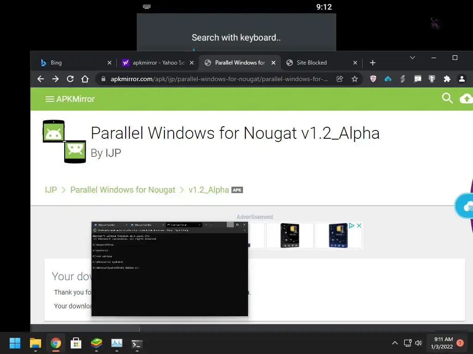Open the Terminal icon on the taskbar

[137, 344]
